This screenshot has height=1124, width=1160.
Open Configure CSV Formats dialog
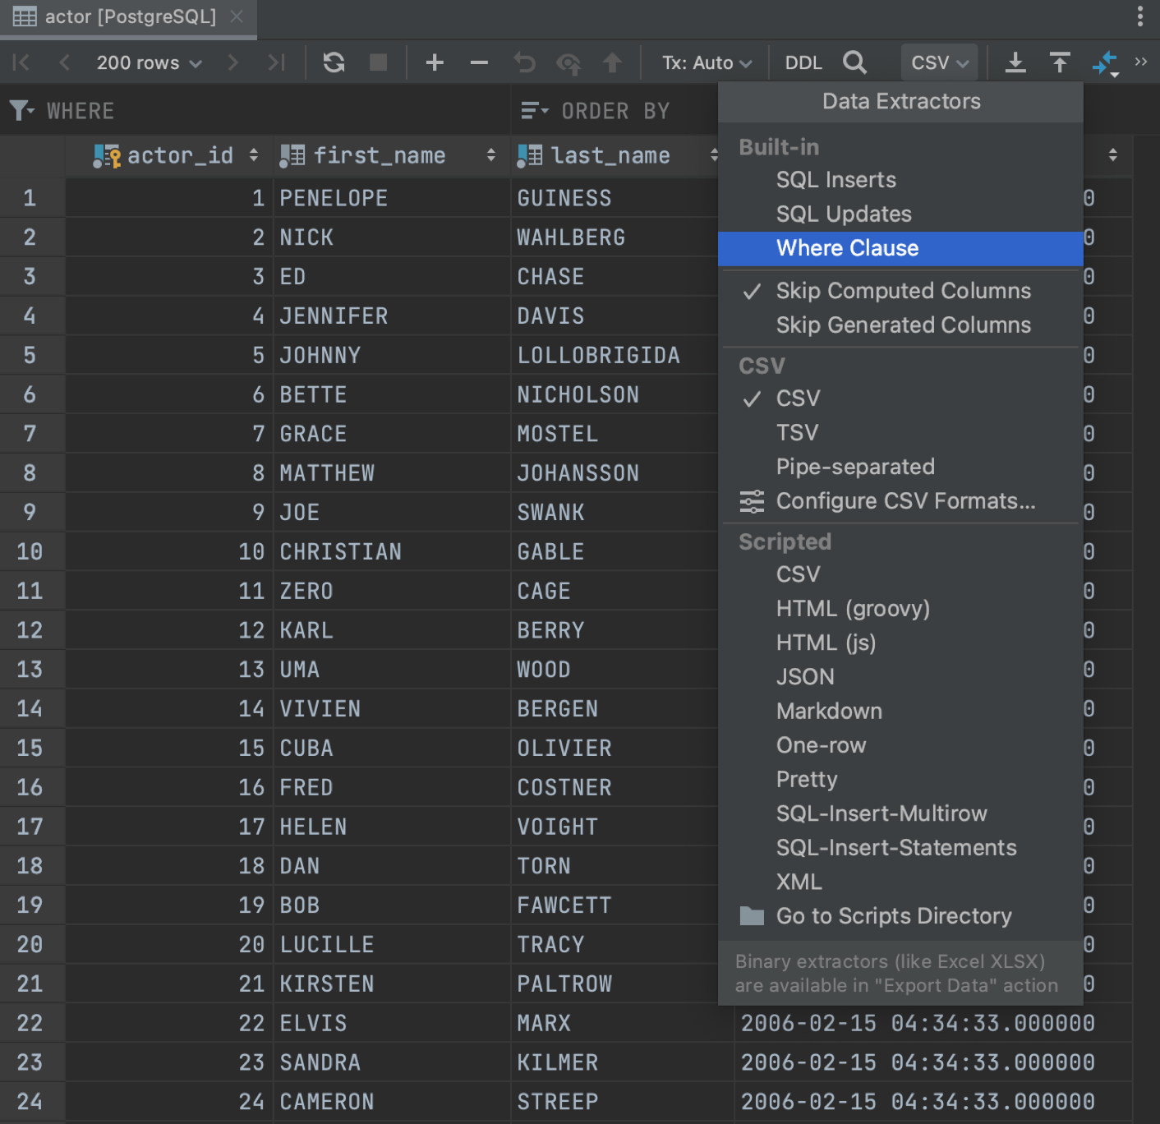[906, 500]
